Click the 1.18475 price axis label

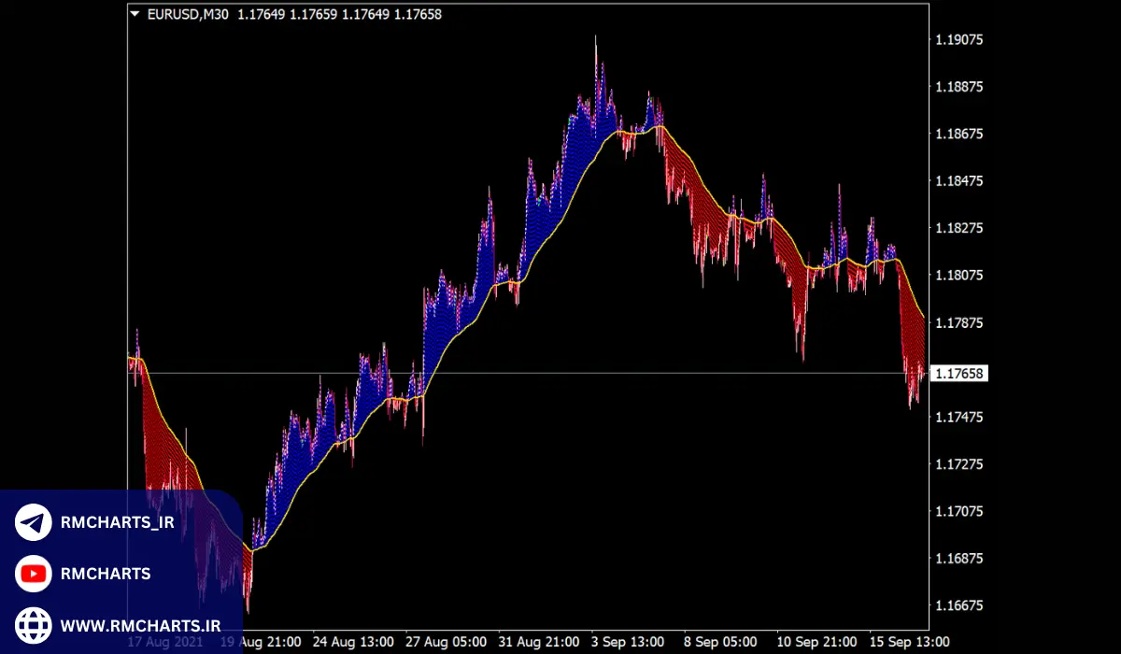[x=959, y=181]
